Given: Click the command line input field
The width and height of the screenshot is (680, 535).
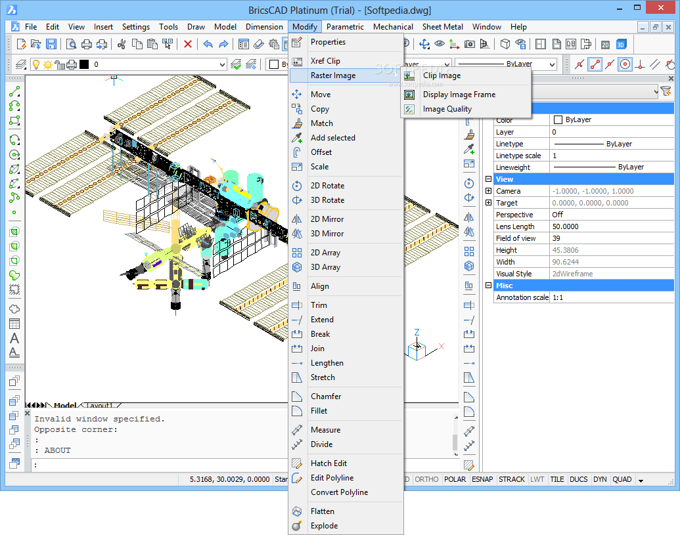Looking at the screenshot, I should pos(159,465).
